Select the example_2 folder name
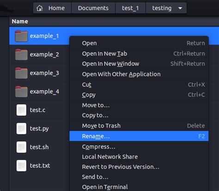 (x=44, y=54)
